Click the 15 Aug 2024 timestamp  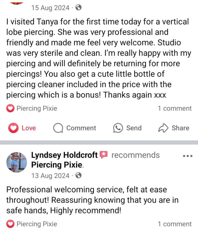point(50,8)
